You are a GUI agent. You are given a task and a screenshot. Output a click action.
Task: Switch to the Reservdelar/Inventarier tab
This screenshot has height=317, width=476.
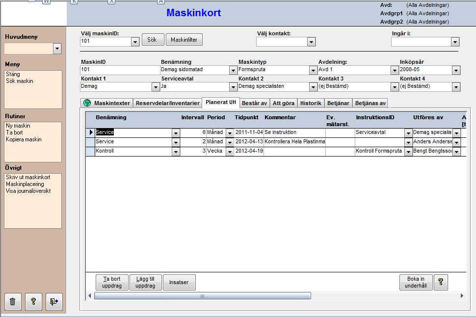(x=167, y=103)
